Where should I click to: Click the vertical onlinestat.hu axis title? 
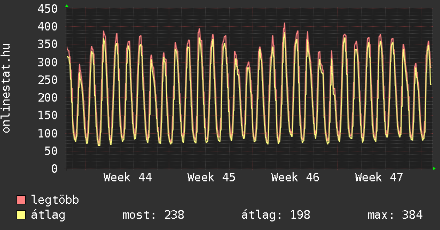pos(7,89)
